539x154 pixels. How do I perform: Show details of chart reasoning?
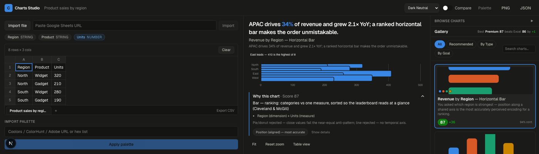click(x=320, y=132)
